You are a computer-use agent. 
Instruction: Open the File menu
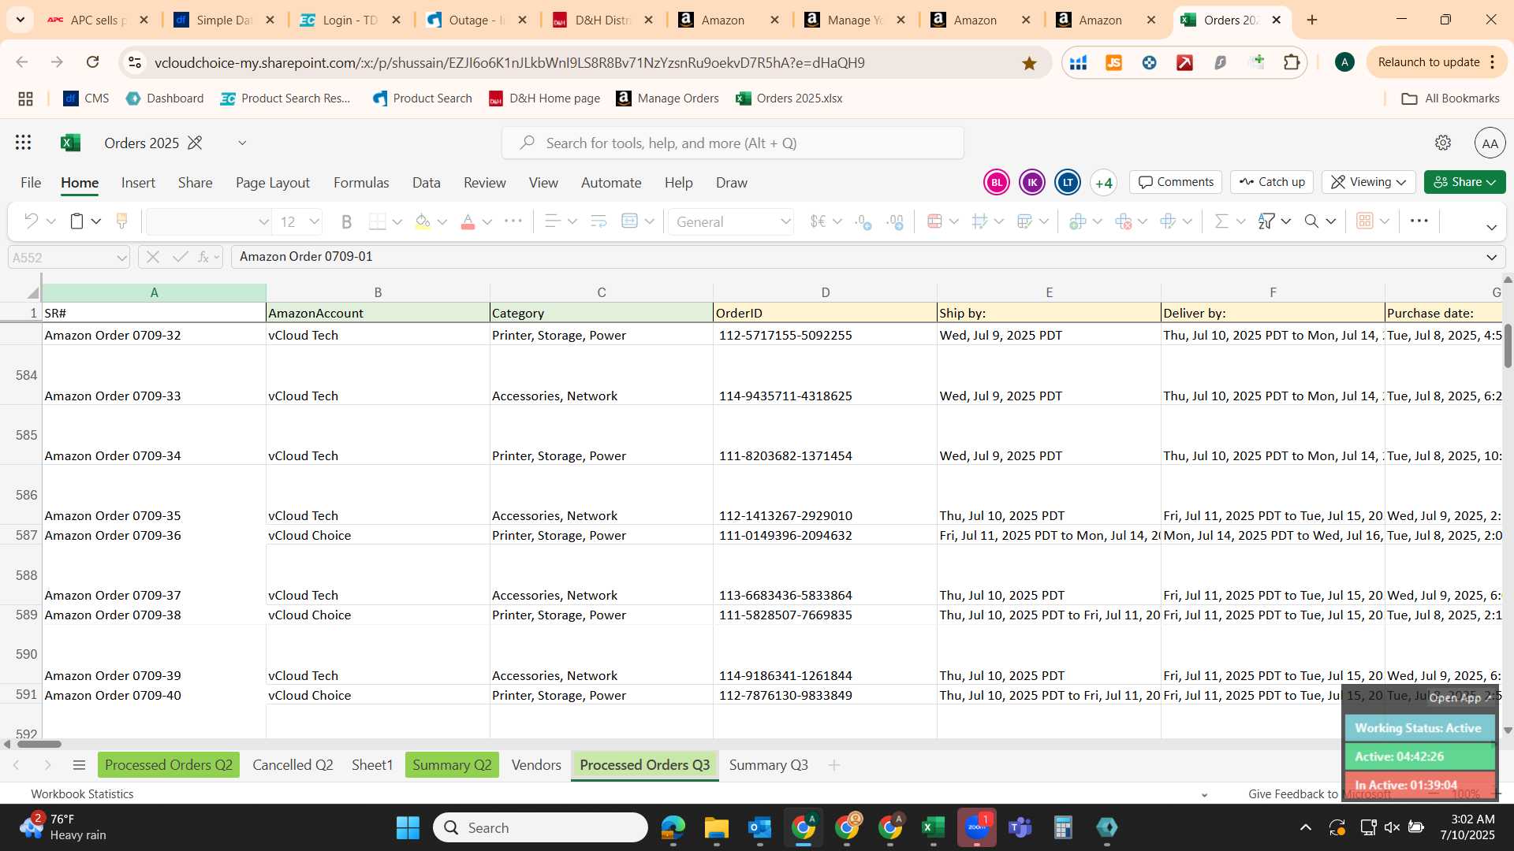[x=31, y=183]
